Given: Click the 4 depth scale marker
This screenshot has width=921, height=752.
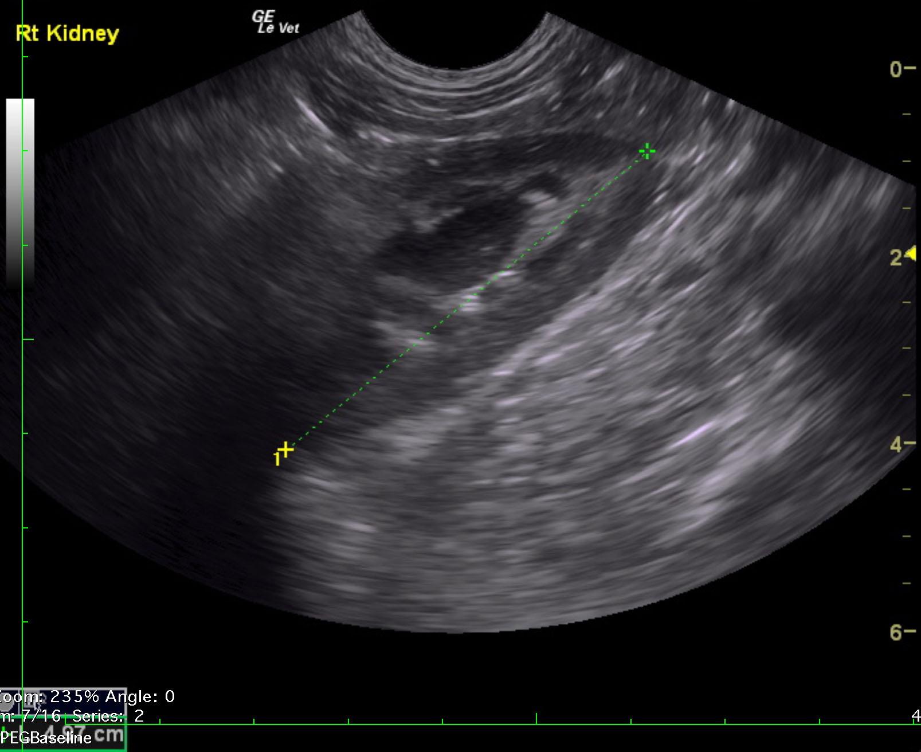Looking at the screenshot, I should [x=896, y=445].
